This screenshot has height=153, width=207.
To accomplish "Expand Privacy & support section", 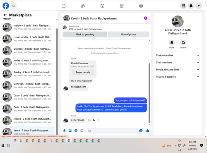I will [x=178, y=77].
